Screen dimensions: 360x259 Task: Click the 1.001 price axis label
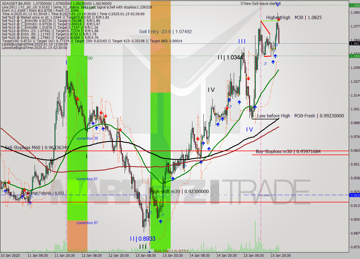[355, 109]
